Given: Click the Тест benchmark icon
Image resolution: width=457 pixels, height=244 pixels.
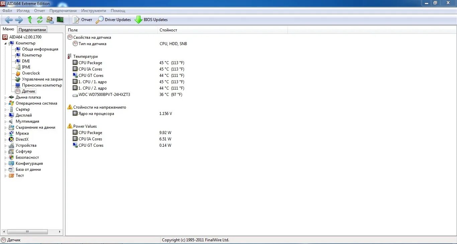Looking at the screenshot, I should click(11, 175).
